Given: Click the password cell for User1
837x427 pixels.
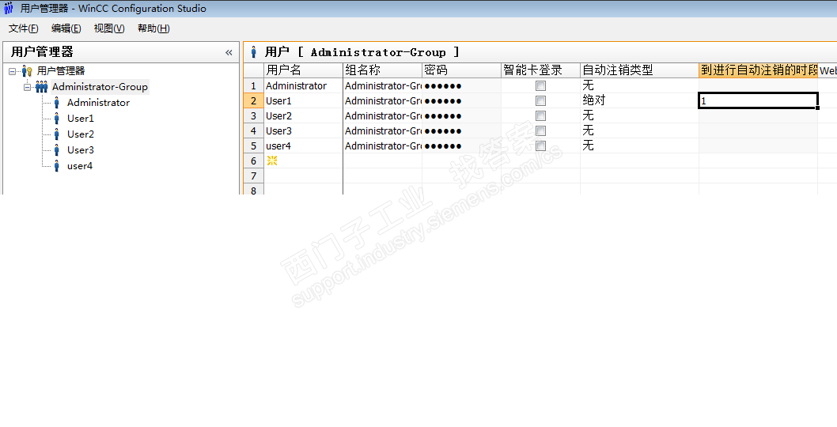Looking at the screenshot, I should coord(461,101).
